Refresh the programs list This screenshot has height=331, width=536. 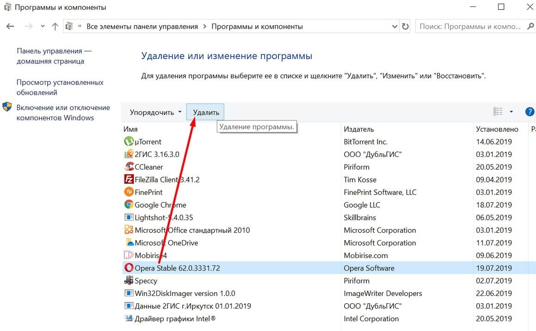click(405, 26)
